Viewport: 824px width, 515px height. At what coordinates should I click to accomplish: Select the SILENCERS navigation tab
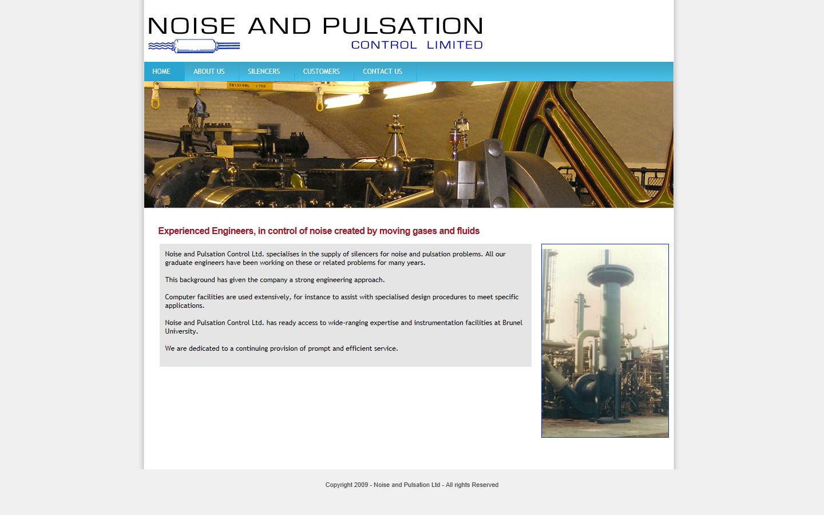(x=264, y=71)
